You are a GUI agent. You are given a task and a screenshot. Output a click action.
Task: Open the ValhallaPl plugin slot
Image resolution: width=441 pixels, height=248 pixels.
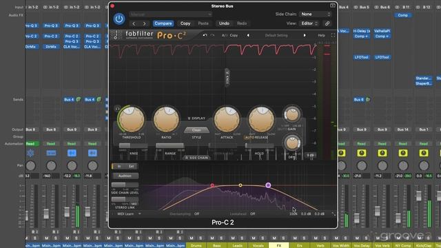[382, 31]
